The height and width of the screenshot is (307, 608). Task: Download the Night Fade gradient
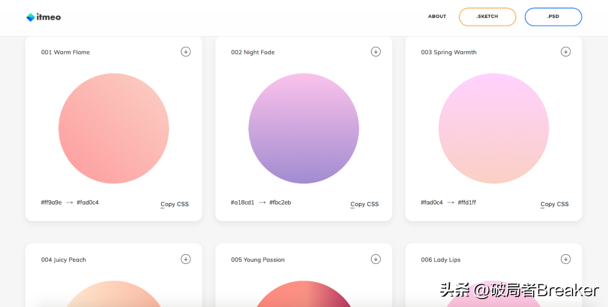tap(375, 52)
